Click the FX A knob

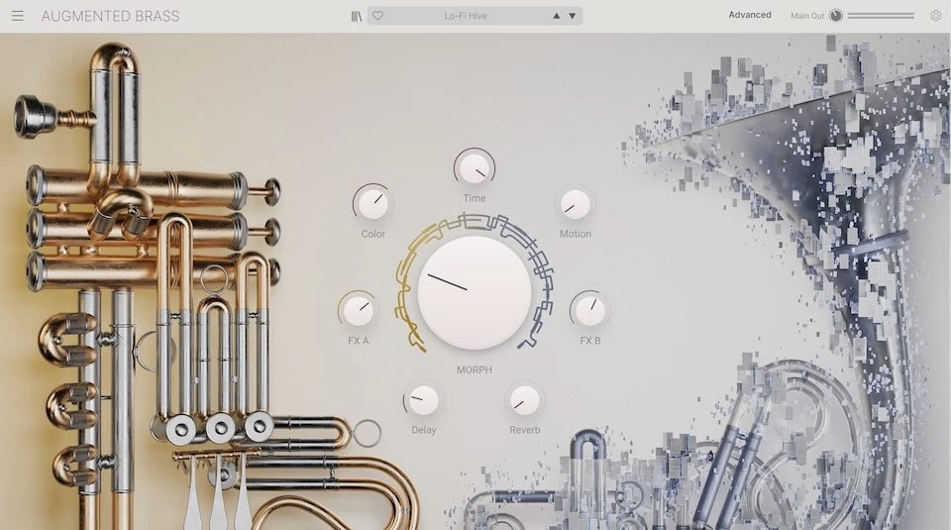click(x=359, y=311)
